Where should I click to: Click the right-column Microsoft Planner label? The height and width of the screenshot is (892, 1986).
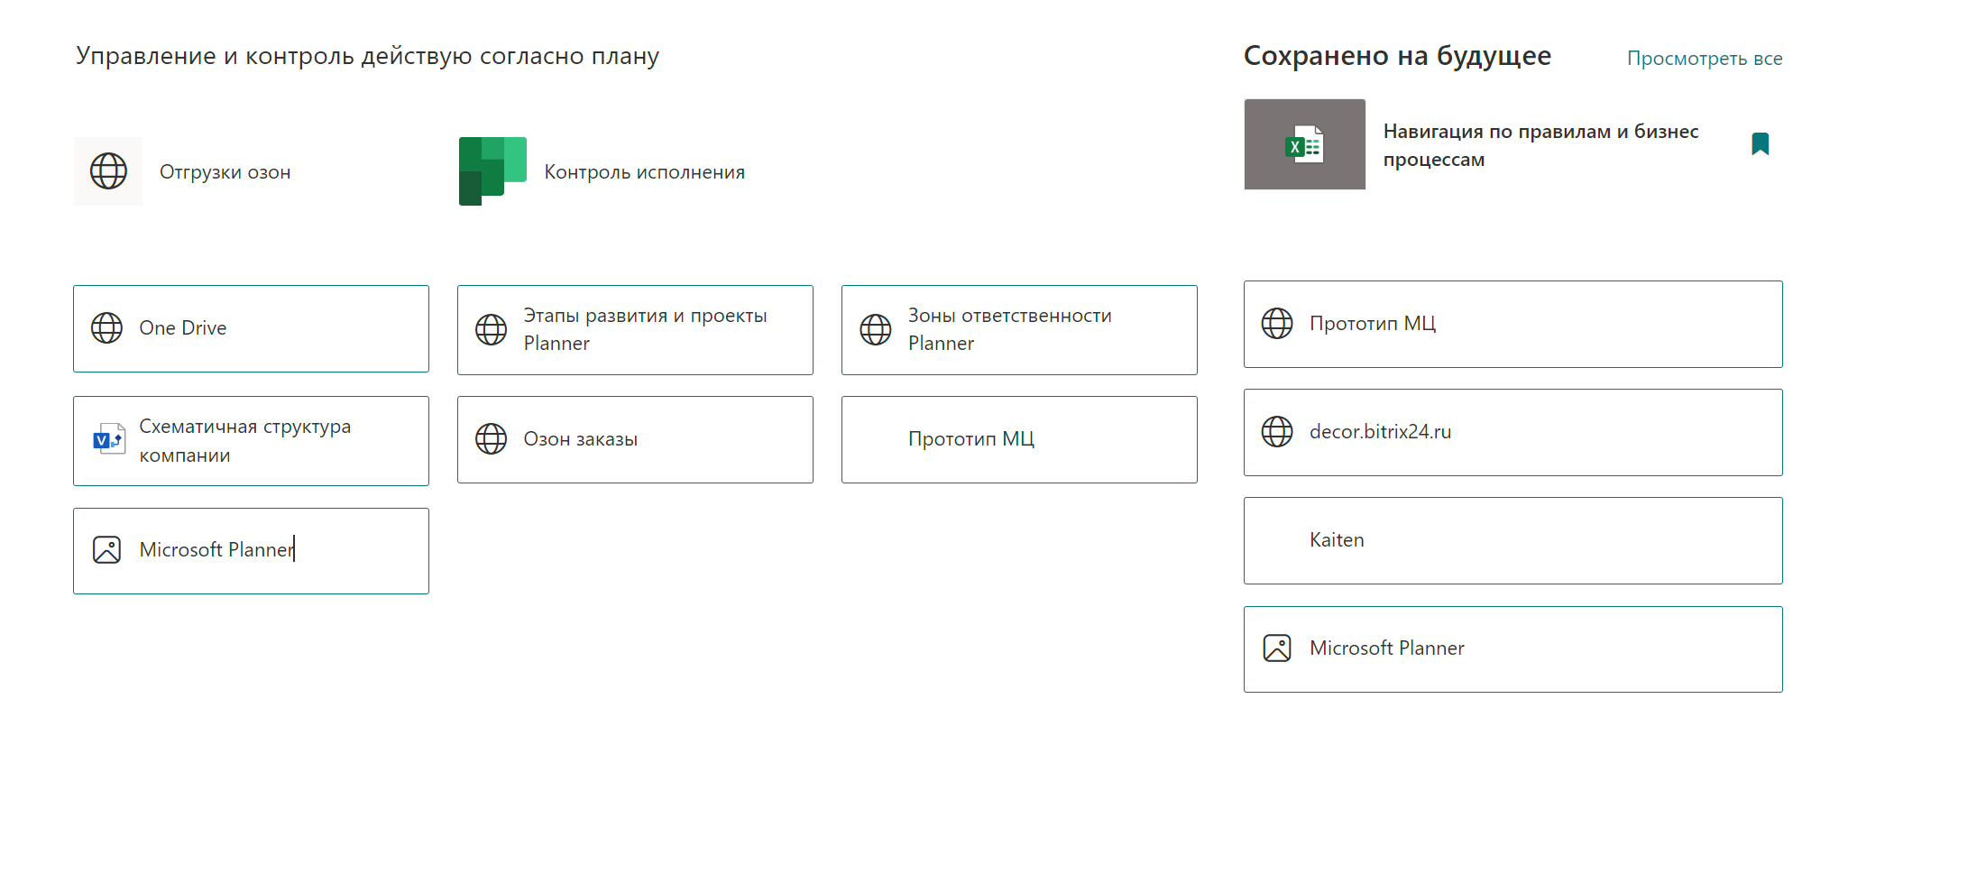pyautogui.click(x=1386, y=648)
